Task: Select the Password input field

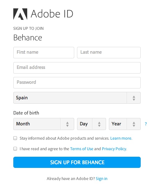Action: coord(77,83)
